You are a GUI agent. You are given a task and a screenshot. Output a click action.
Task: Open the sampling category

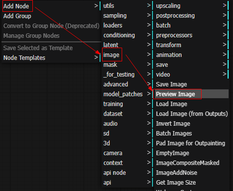[128, 16]
